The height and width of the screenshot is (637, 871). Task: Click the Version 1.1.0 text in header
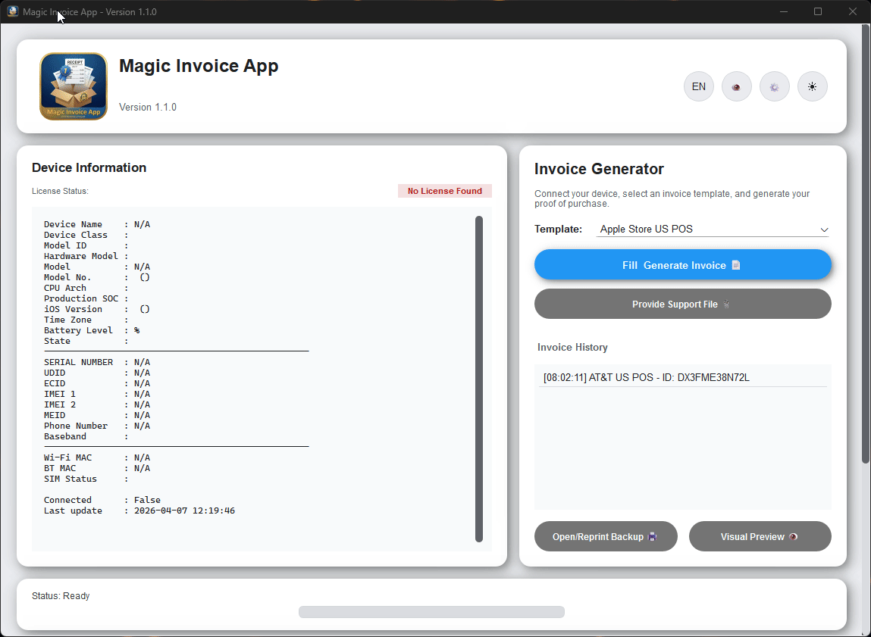click(148, 107)
